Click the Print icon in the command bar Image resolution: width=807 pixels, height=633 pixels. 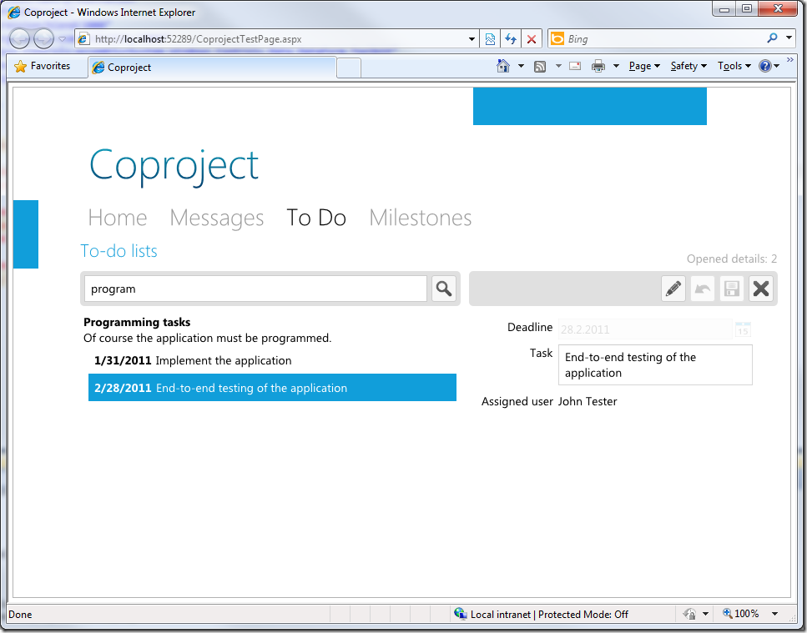click(x=598, y=66)
